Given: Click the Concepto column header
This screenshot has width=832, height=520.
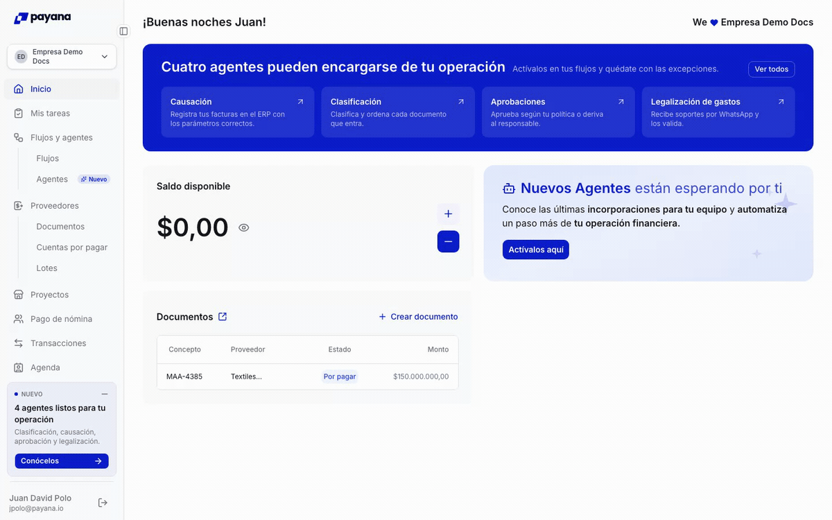Looking at the screenshot, I should tap(184, 349).
